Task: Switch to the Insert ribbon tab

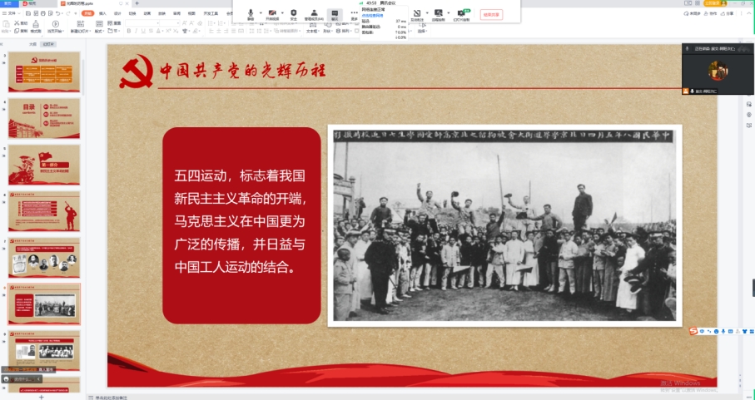Action: (102, 13)
